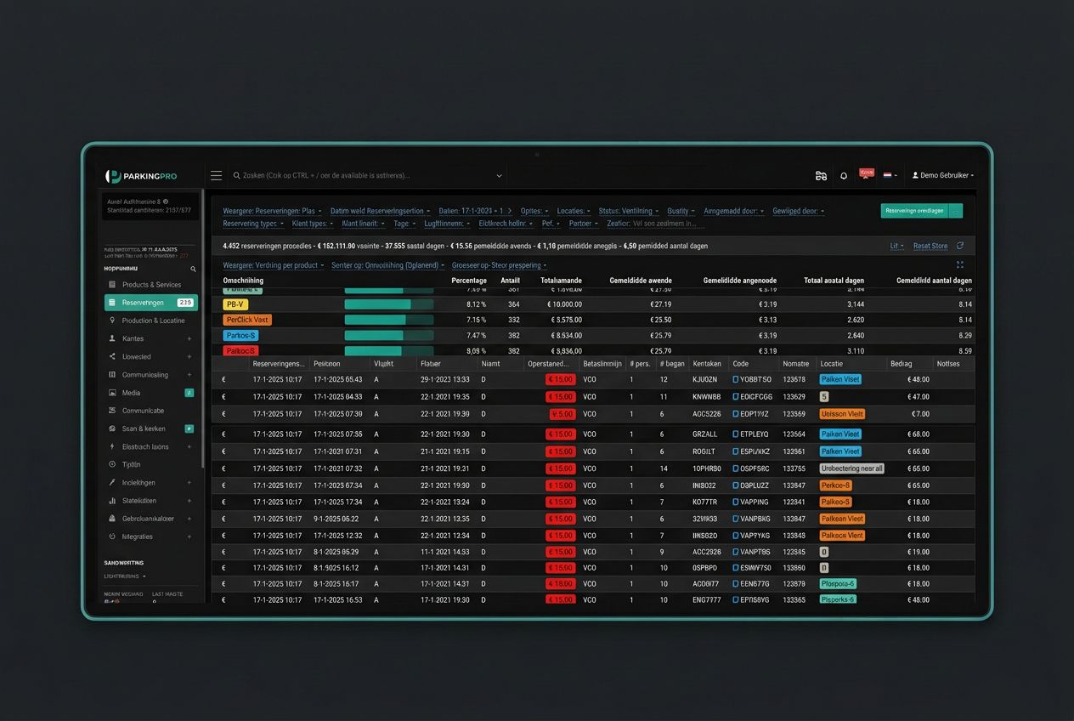Open the Weargare: Verdning per product dropdown
The height and width of the screenshot is (721, 1074).
click(274, 265)
